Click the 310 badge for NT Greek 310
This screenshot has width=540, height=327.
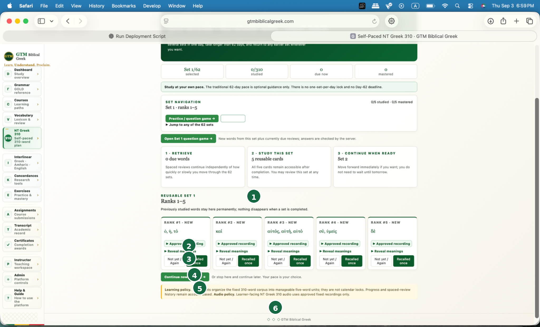tap(8, 138)
